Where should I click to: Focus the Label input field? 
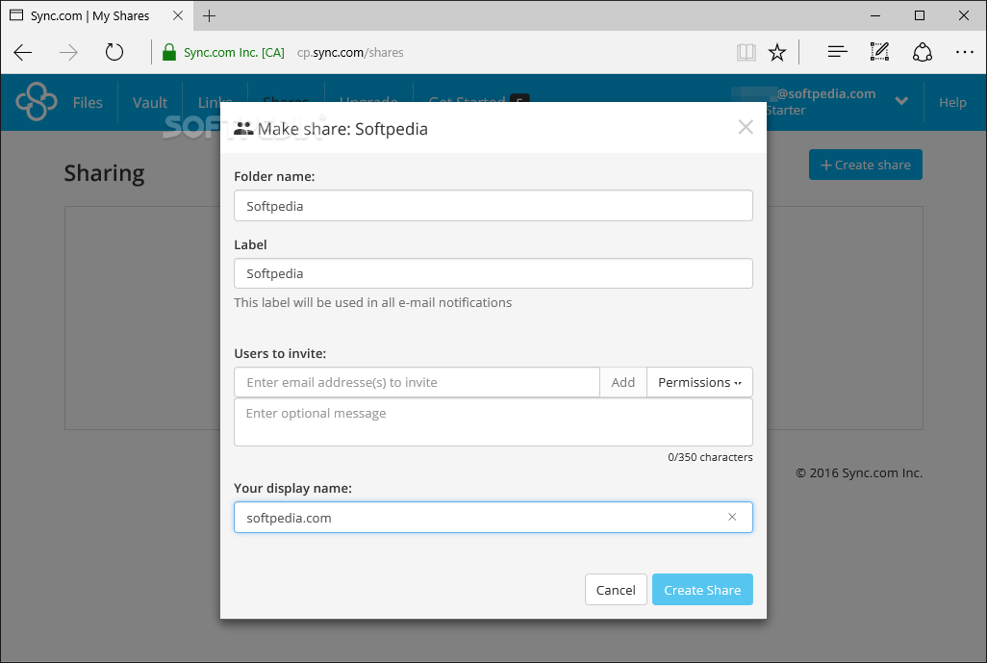click(x=493, y=273)
